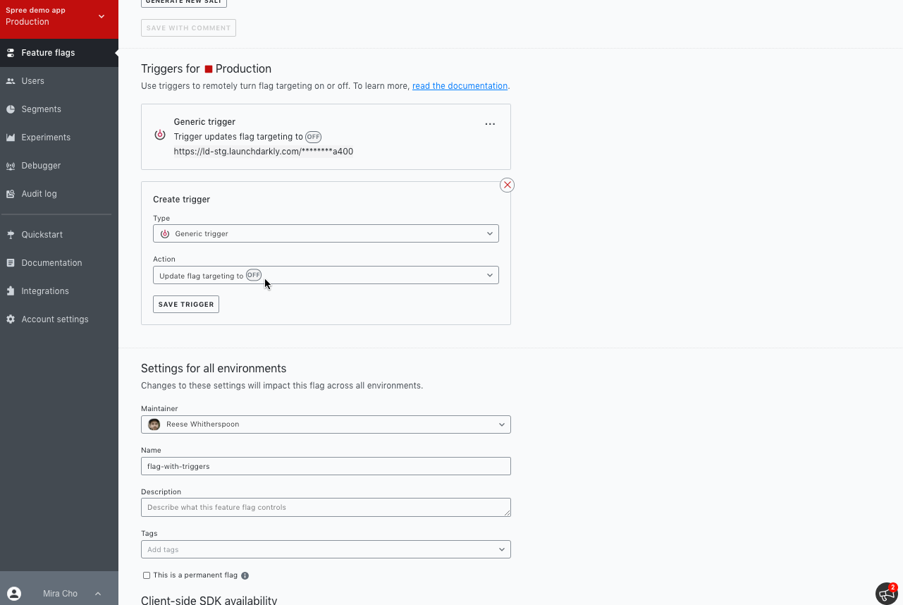Screen dimensions: 903x605
Task: Open the trigger Type dropdown
Action: click(x=326, y=233)
